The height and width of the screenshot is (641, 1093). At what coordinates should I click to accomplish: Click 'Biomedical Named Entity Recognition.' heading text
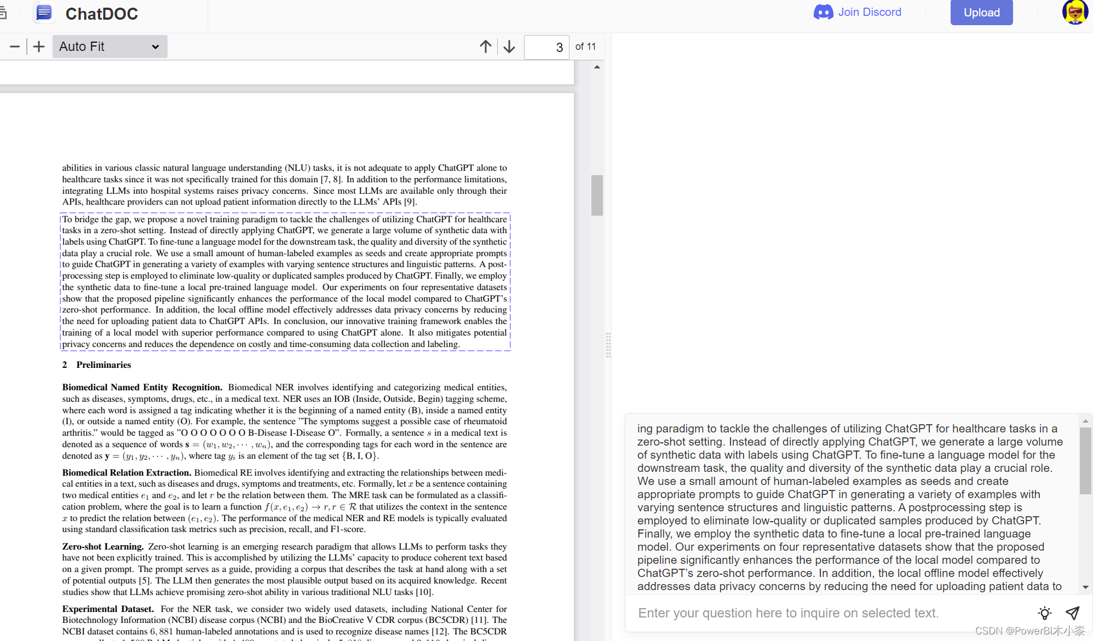142,388
